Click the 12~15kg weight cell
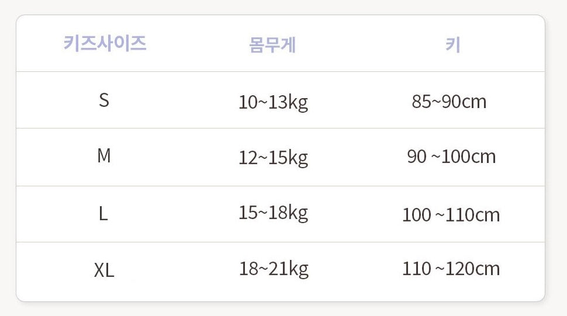The height and width of the screenshot is (316, 567). [273, 158]
